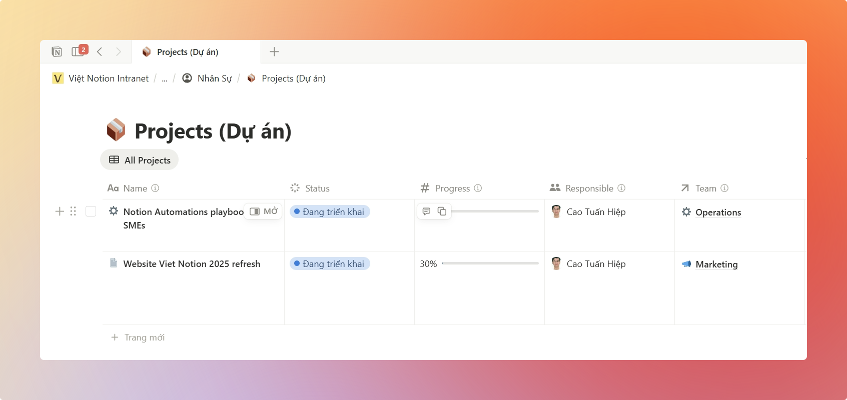Click MỞ to open page in side peek
The height and width of the screenshot is (400, 847).
pos(264,211)
